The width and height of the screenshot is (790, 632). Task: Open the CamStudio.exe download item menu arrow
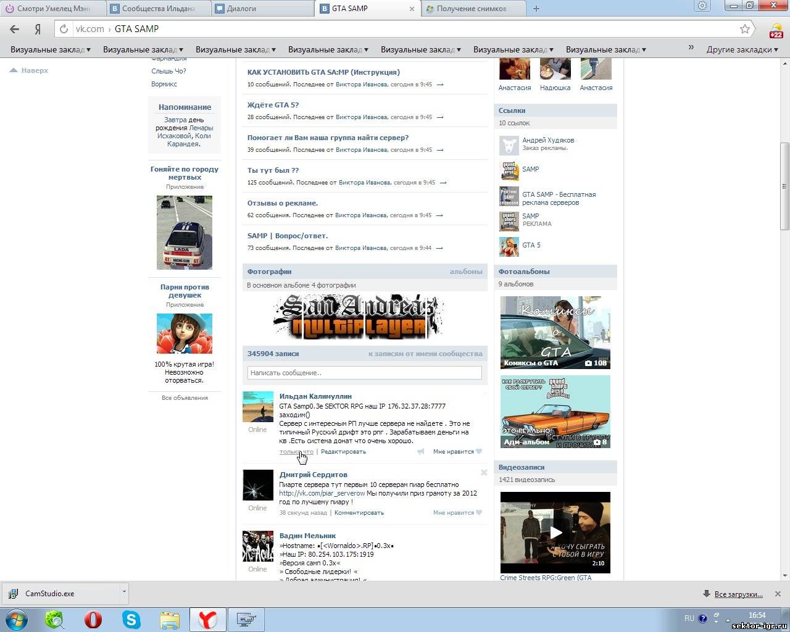pos(124,592)
